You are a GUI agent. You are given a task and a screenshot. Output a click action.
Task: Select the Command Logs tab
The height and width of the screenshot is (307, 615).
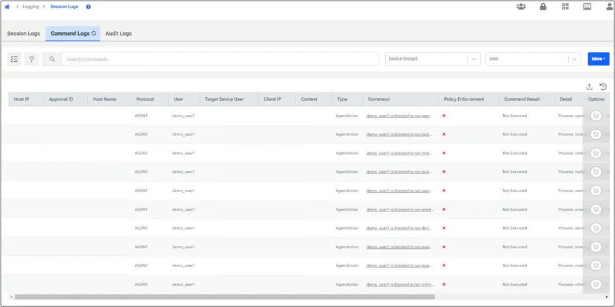coord(73,34)
